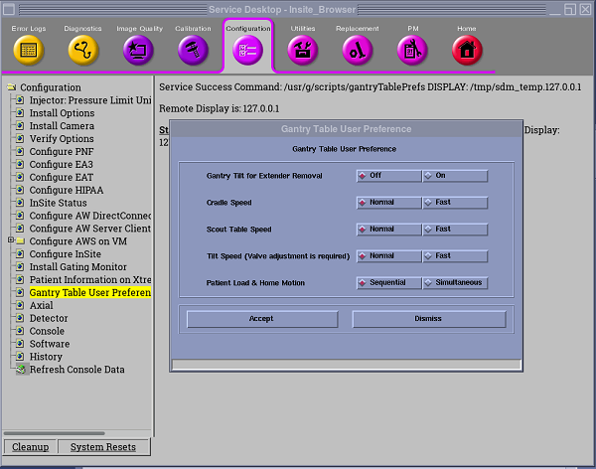The image size is (596, 469).
Task: Set Gantry Tilt for Extender Removal to On
Action: click(x=455, y=176)
